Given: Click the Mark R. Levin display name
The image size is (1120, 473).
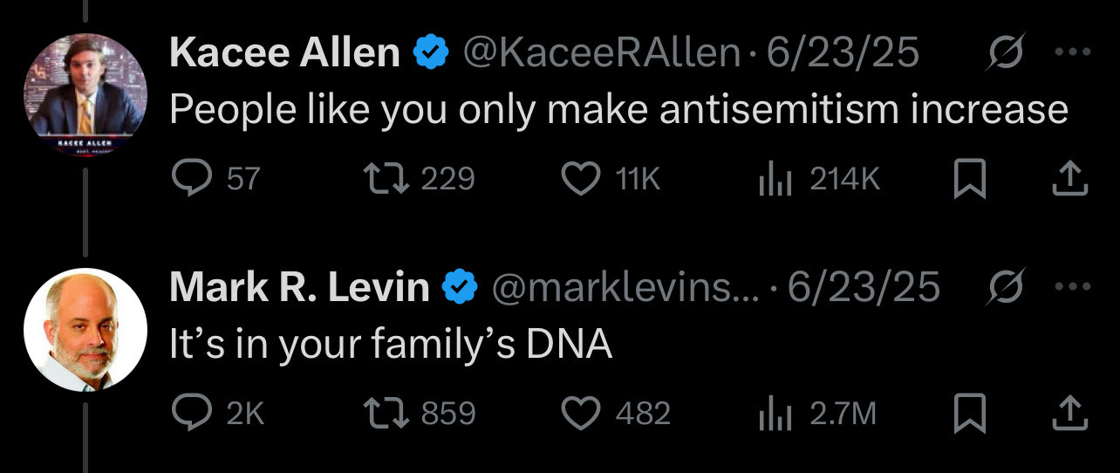Looking at the screenshot, I should click(x=299, y=287).
